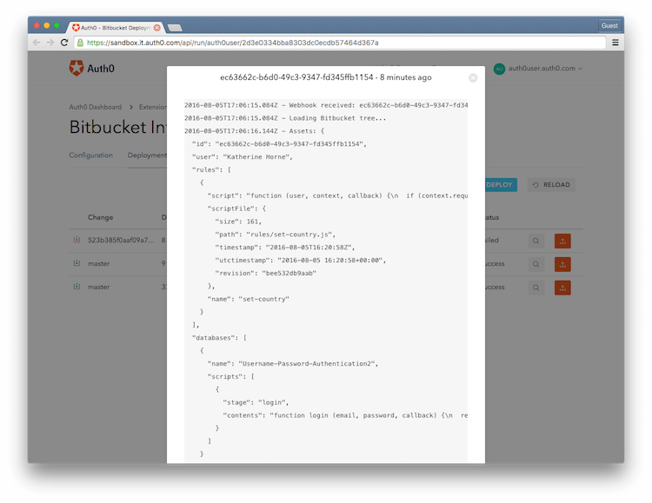The image size is (652, 503).
Task: Close the deployment log modal dialog
Action: coord(473,78)
